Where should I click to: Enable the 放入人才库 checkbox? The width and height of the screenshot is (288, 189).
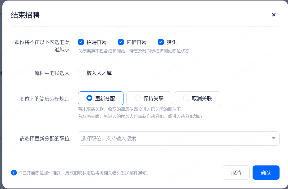pyautogui.click(x=81, y=73)
